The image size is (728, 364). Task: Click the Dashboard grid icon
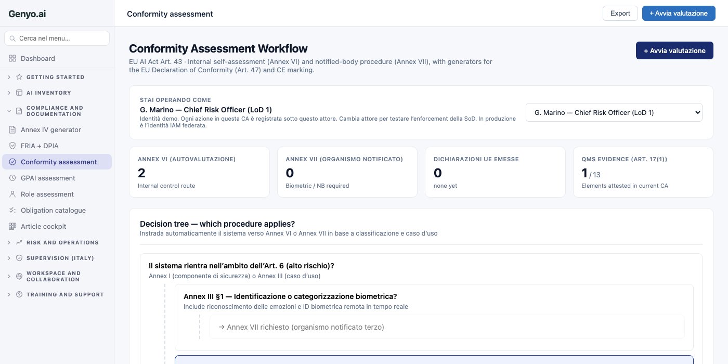12,59
